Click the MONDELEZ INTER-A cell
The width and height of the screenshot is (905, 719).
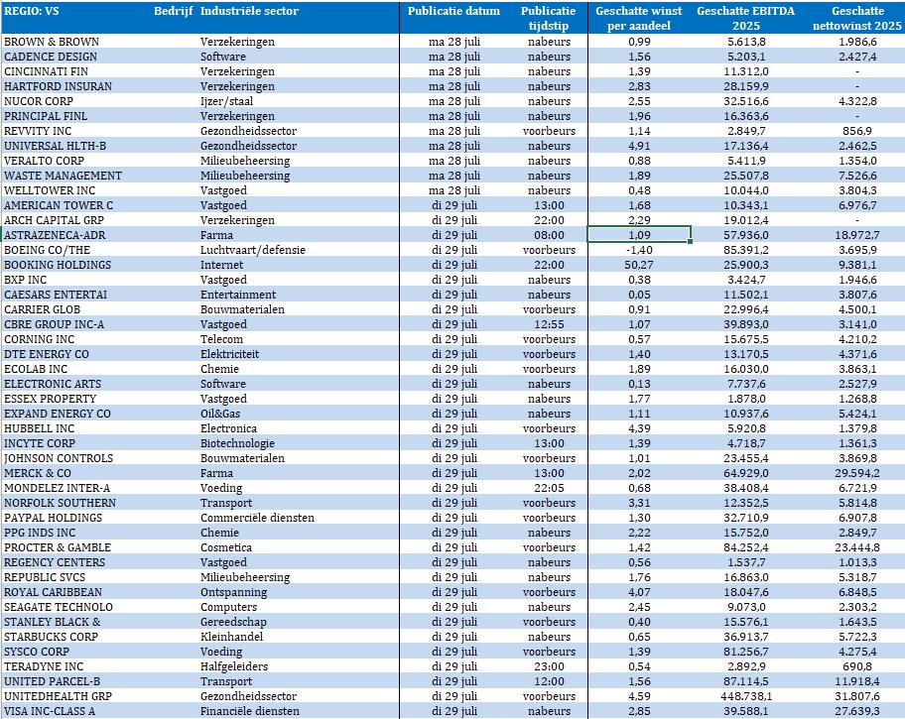58,488
